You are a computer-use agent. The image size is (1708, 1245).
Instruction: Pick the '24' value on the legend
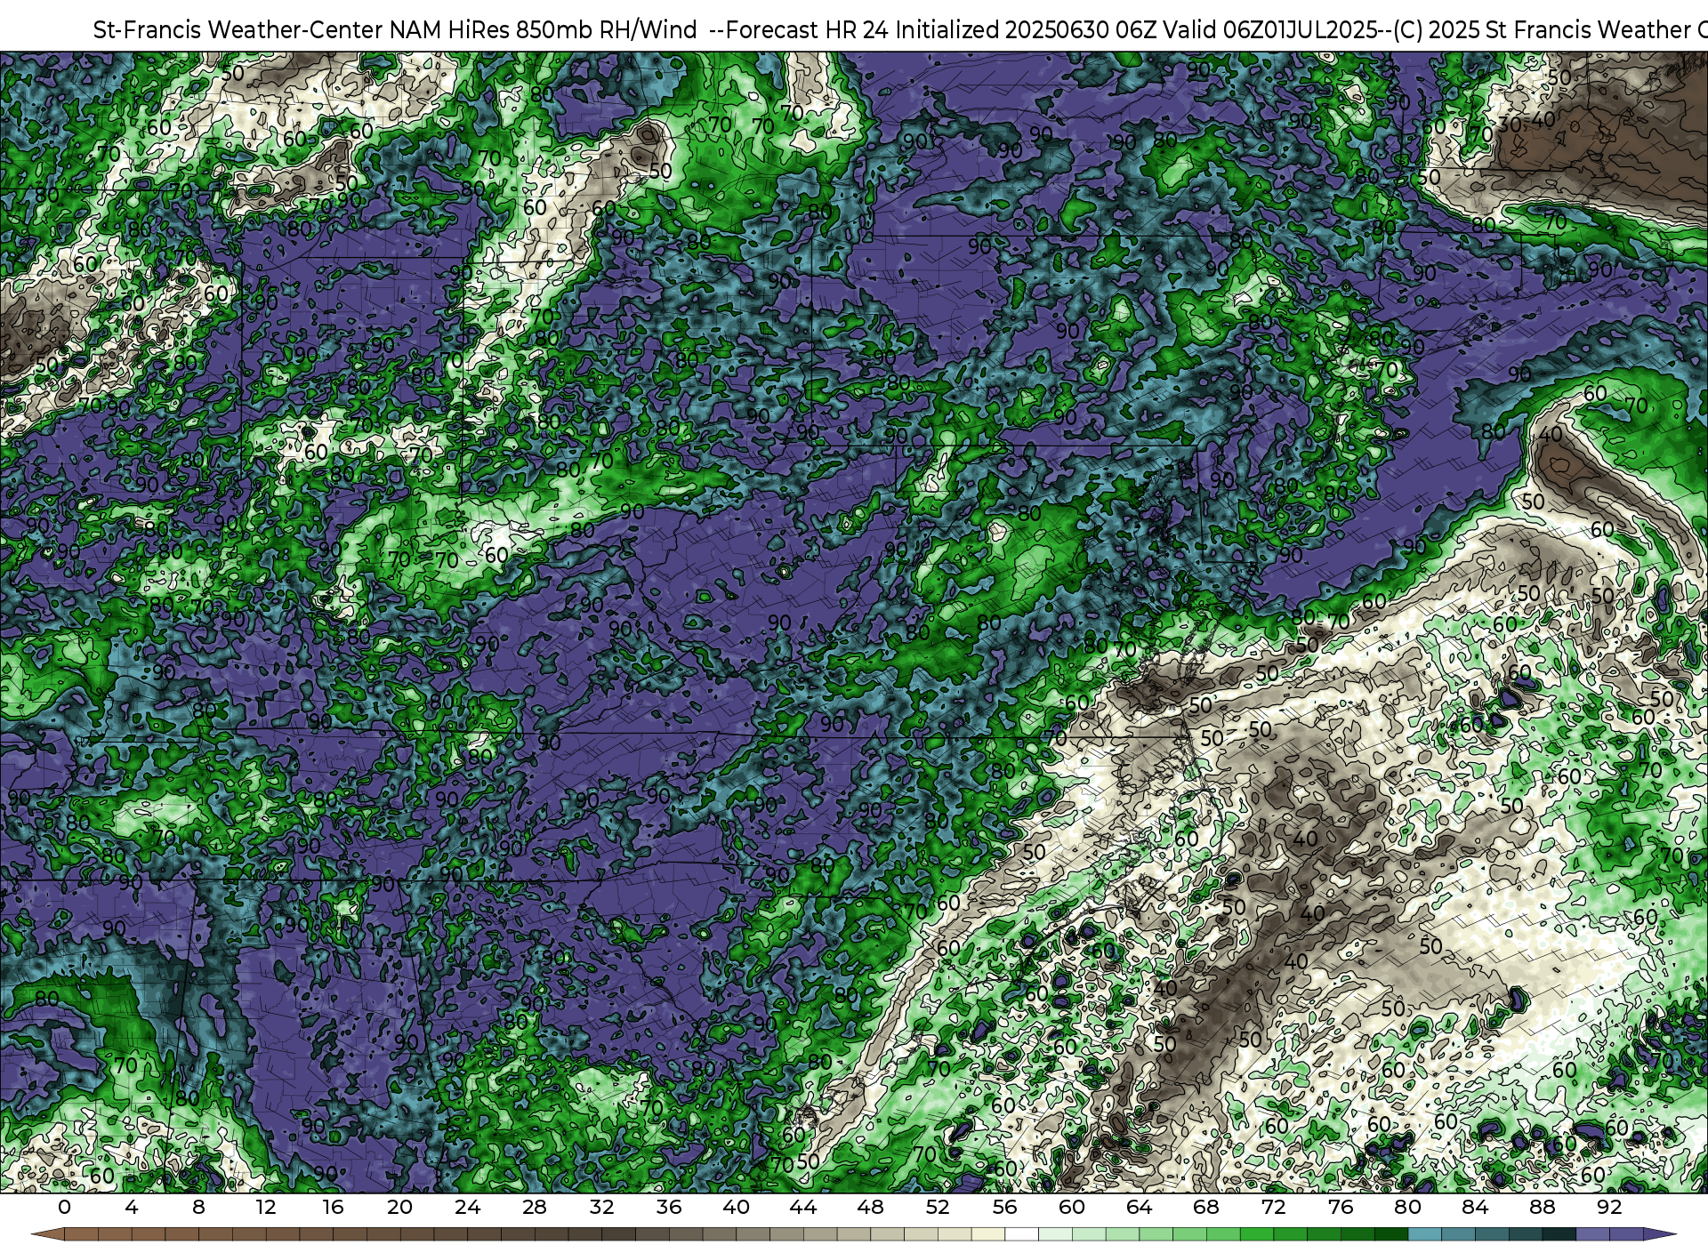467,1208
